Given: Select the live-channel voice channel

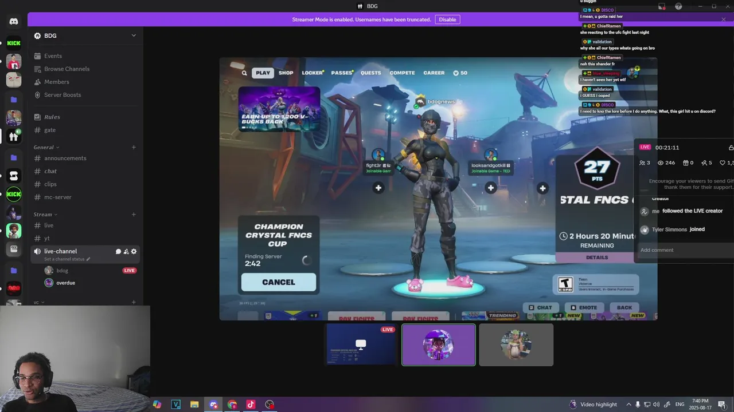Looking at the screenshot, I should click(x=60, y=251).
